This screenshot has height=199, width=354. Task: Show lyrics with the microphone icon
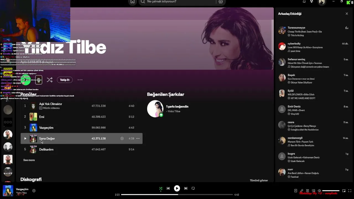(302, 191)
